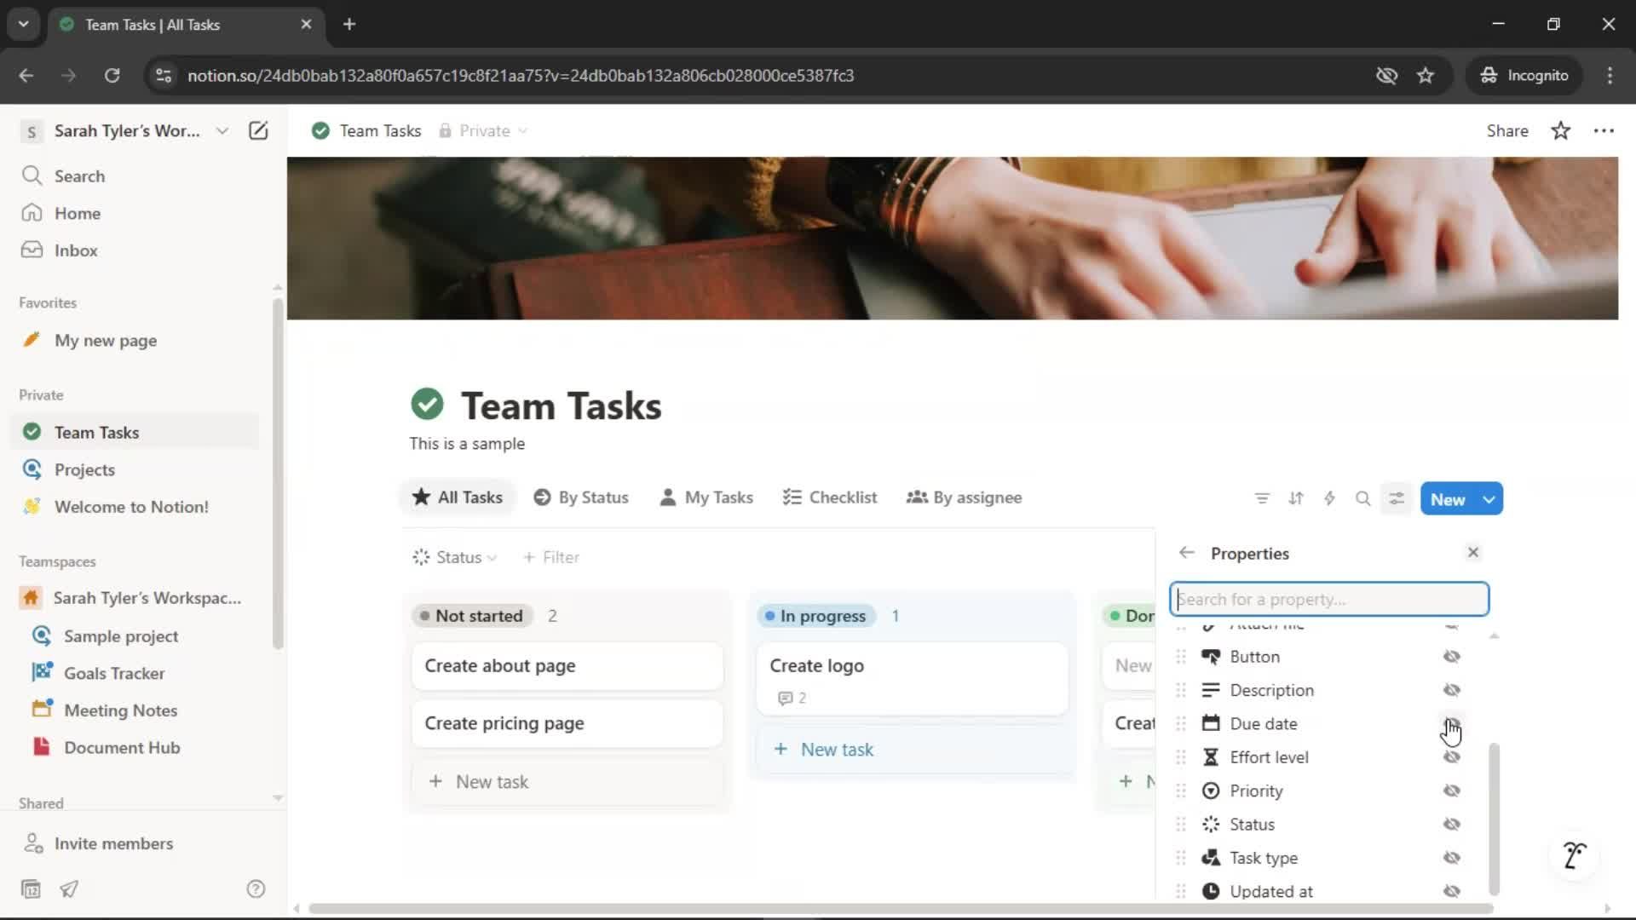Show the Due date property
Viewport: 1636px width, 920px height.
pyautogui.click(x=1452, y=723)
